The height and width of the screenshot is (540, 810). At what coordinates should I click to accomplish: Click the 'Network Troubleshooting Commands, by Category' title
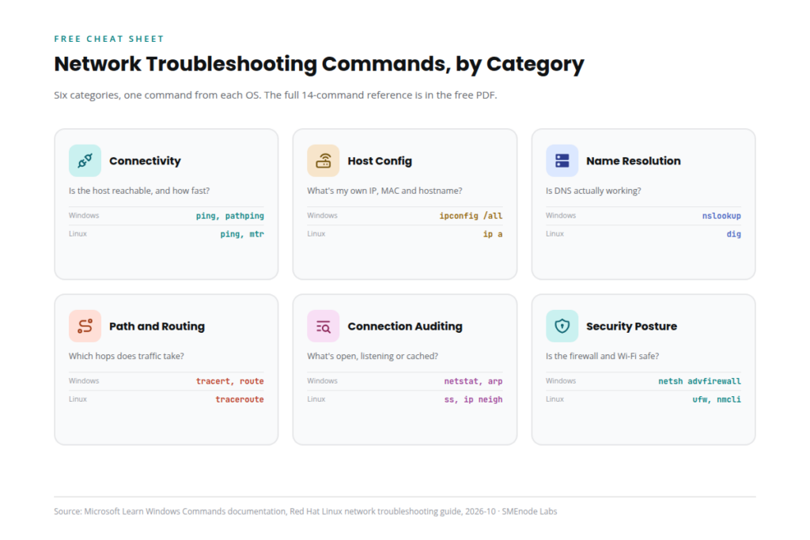click(320, 65)
